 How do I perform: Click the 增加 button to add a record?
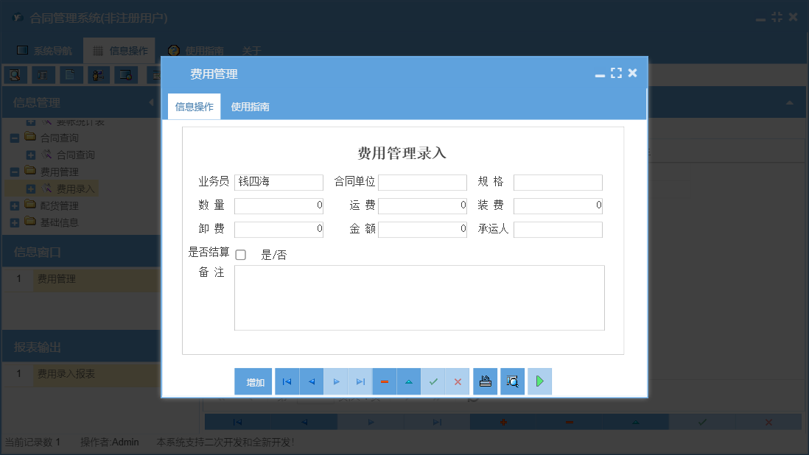(253, 381)
